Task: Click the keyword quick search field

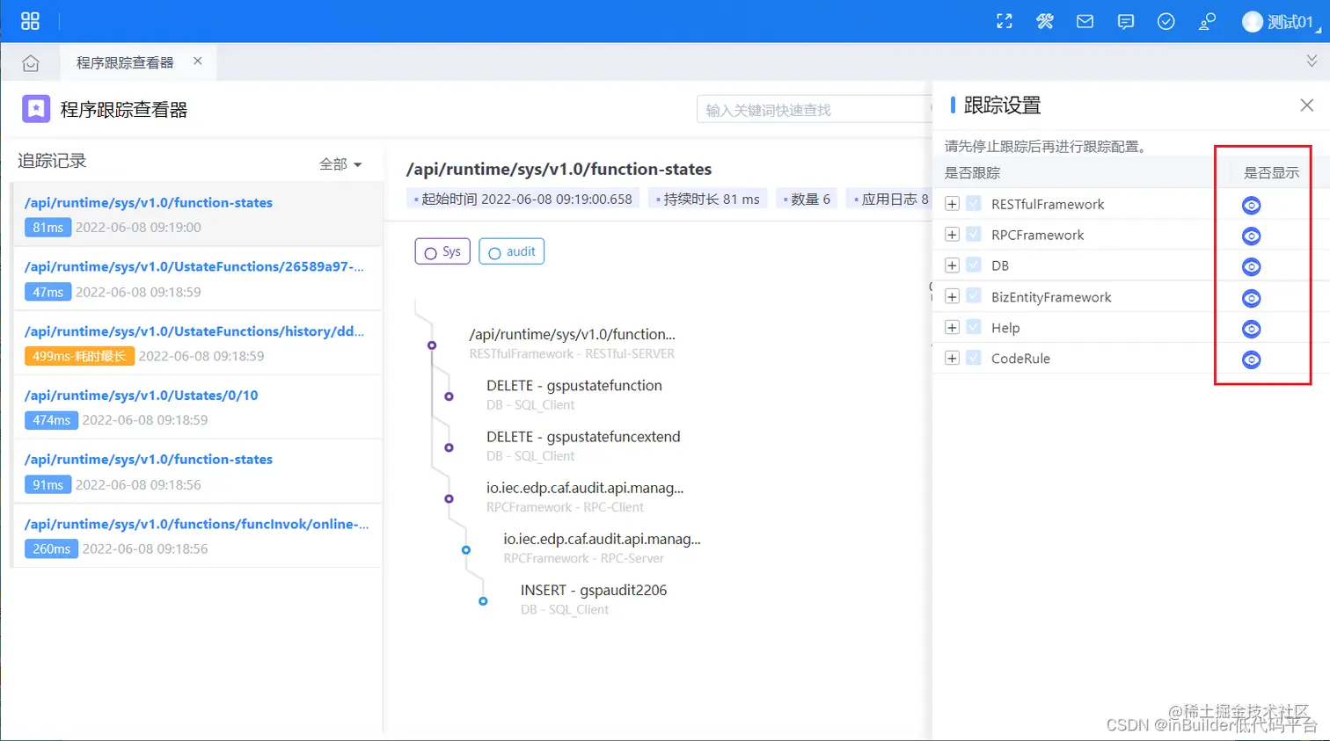Action: (814, 109)
